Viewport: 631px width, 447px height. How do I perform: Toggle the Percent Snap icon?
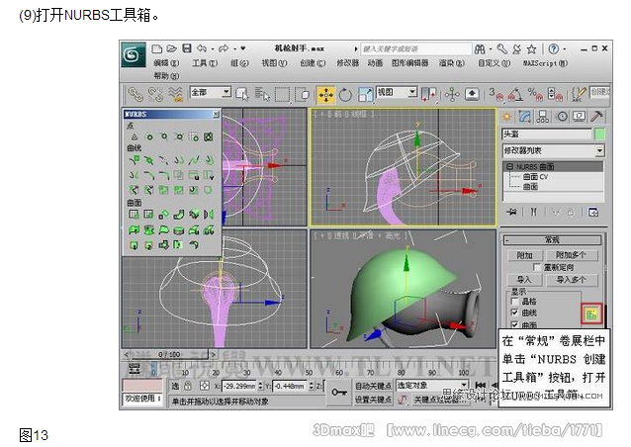(535, 95)
